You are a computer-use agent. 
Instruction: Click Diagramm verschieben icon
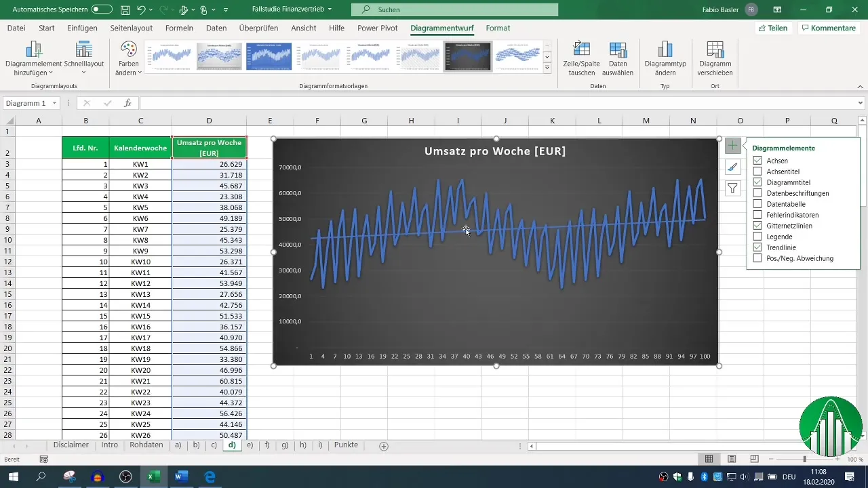click(715, 49)
